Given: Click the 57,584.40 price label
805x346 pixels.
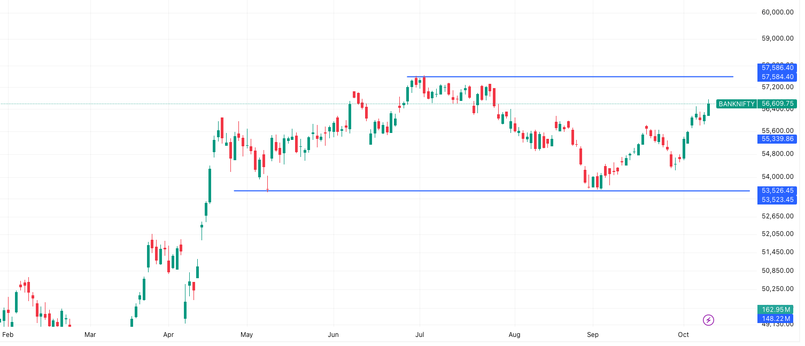Looking at the screenshot, I should [777, 77].
